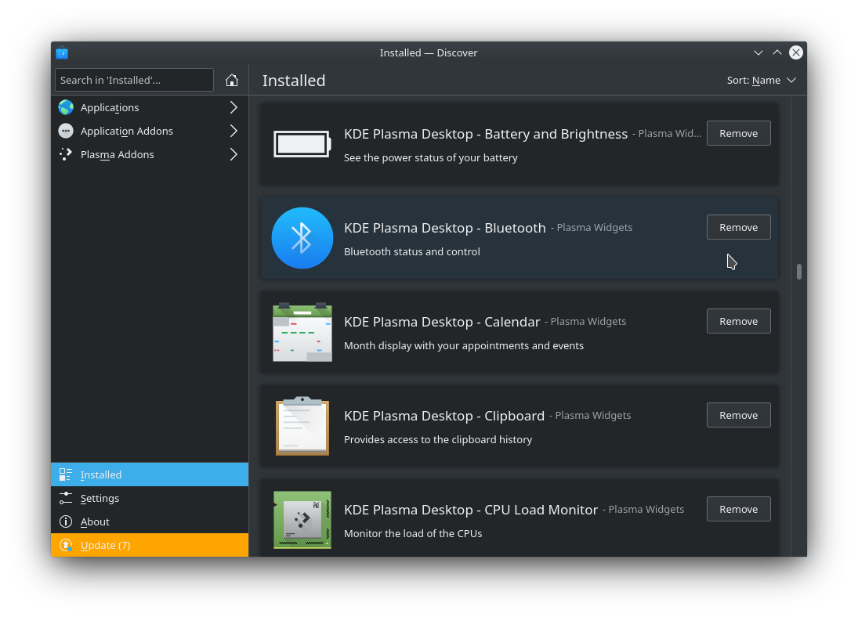Remove the Battery and Brightness widget
858x617 pixels.
tap(738, 133)
